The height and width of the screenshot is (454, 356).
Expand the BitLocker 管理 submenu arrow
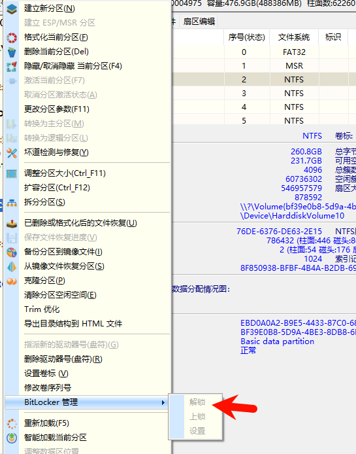click(163, 402)
